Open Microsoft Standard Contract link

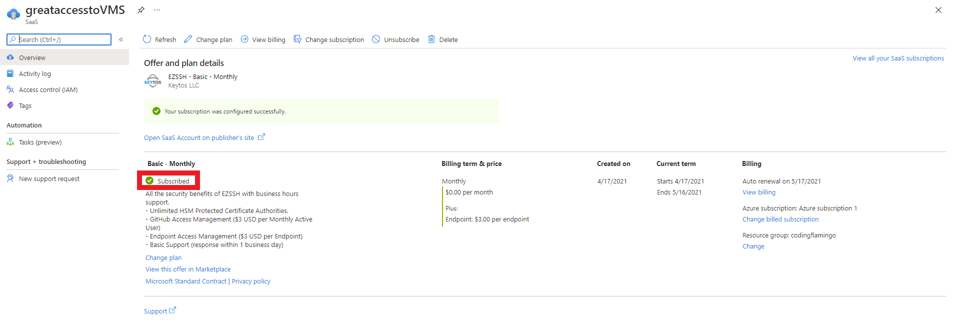[186, 281]
